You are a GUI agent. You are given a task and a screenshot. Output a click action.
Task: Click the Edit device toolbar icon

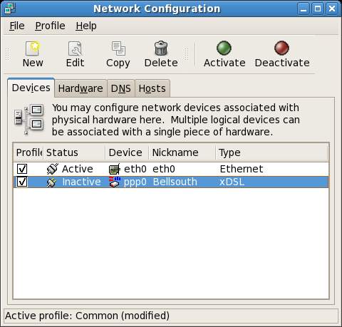(75, 48)
